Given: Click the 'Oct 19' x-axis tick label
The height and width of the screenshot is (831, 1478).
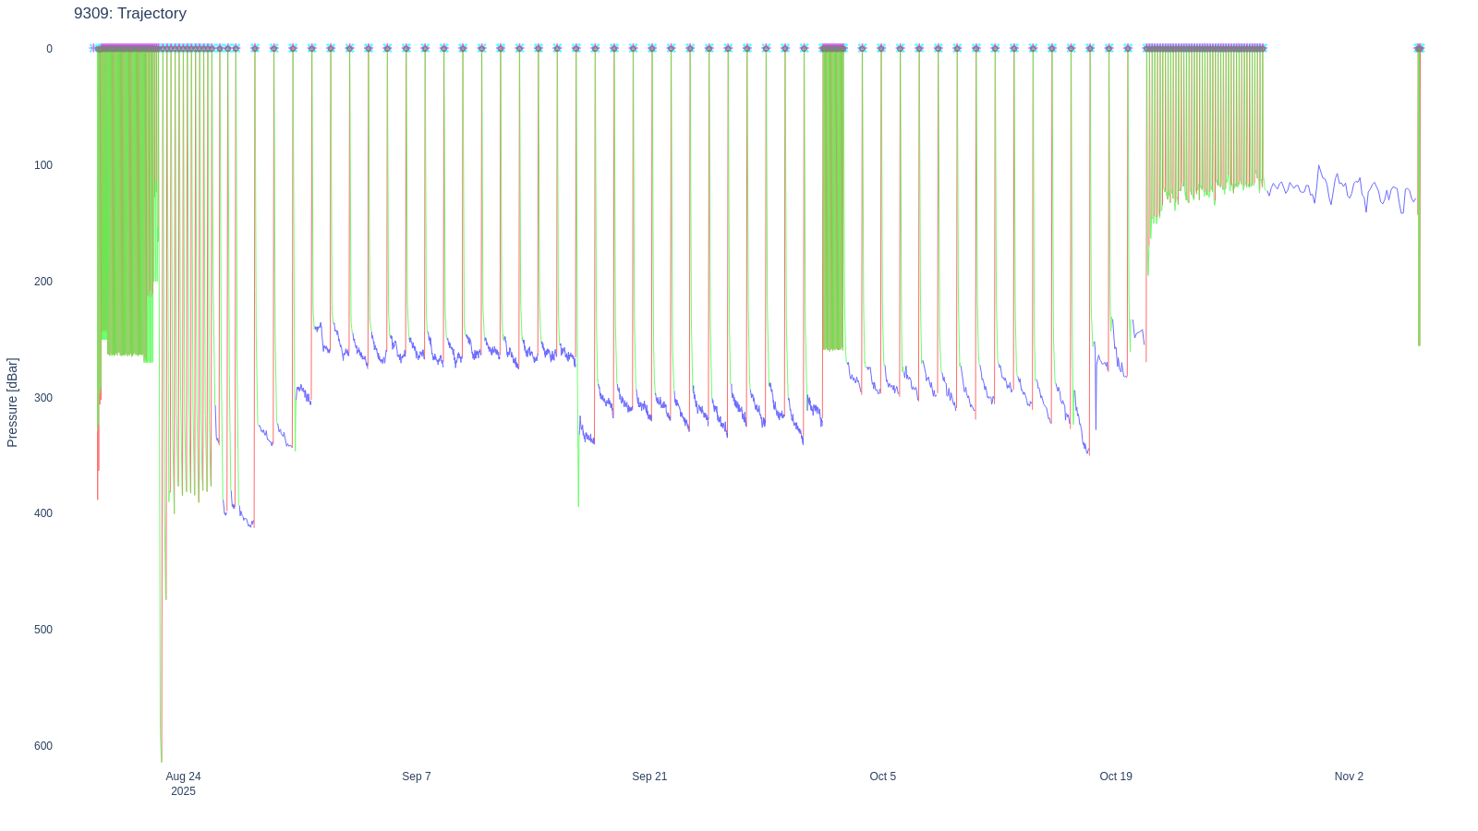Looking at the screenshot, I should 1116,777.
